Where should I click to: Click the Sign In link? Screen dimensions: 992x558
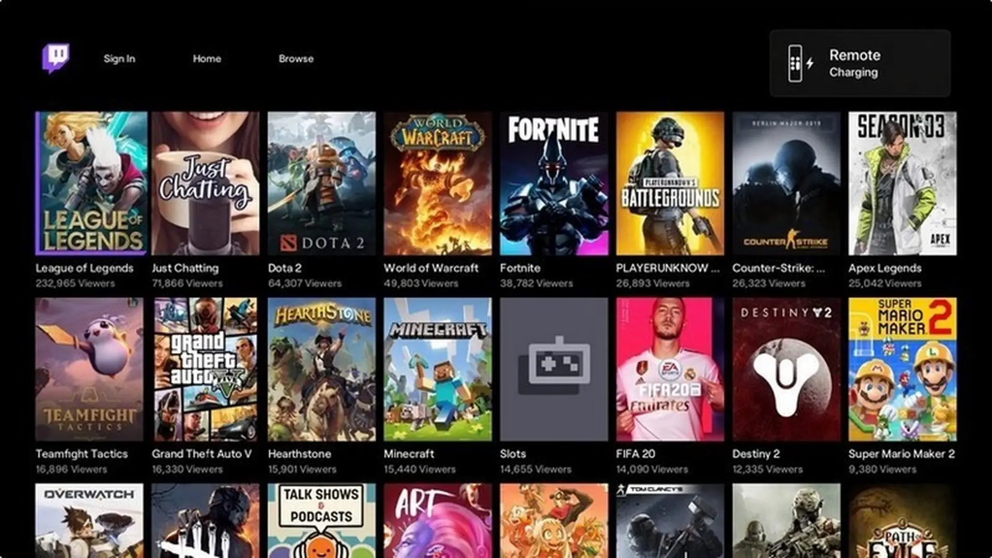pyautogui.click(x=119, y=58)
